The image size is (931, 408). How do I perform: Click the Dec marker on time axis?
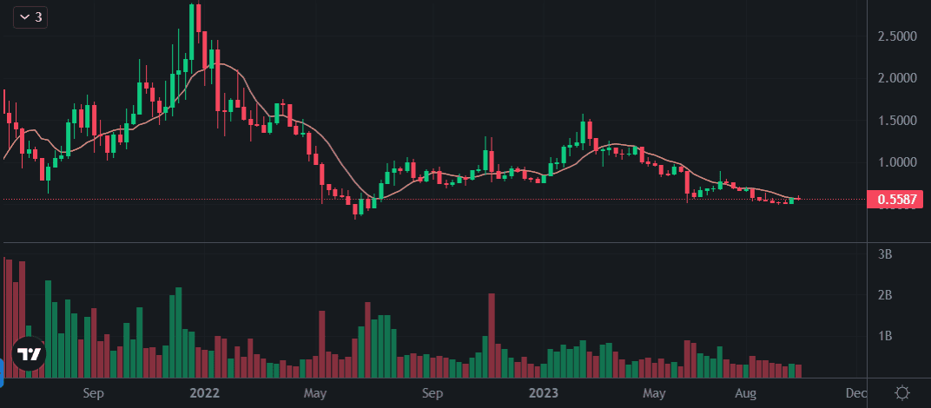click(856, 393)
